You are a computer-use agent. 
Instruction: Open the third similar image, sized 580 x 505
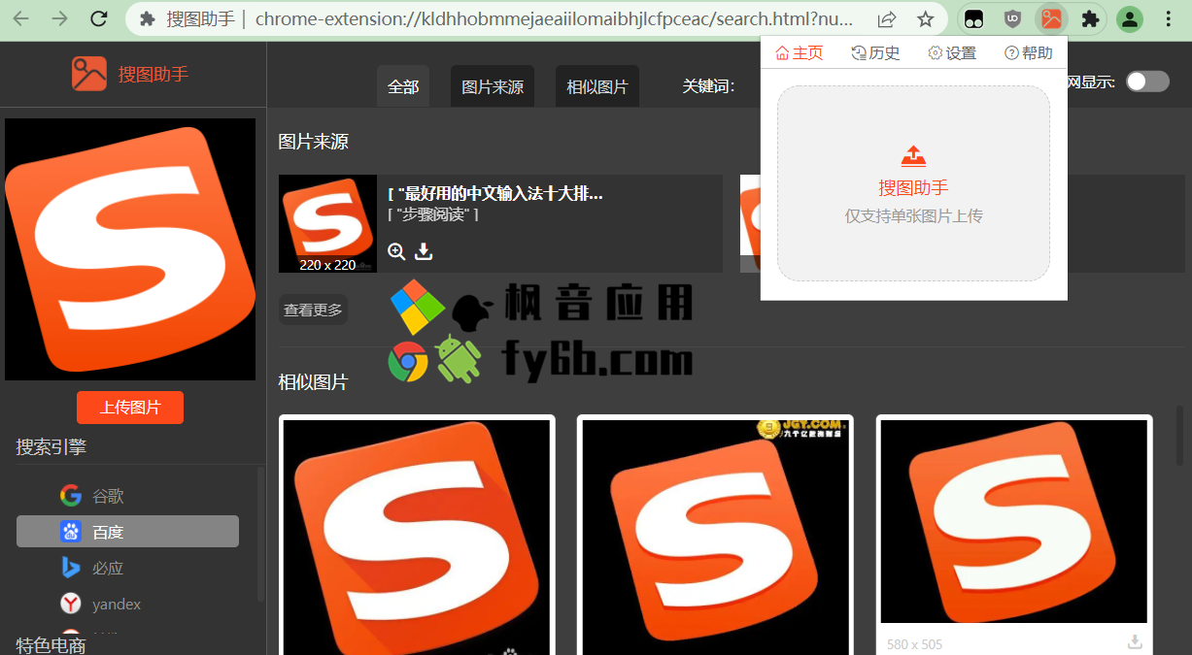pyautogui.click(x=1013, y=521)
